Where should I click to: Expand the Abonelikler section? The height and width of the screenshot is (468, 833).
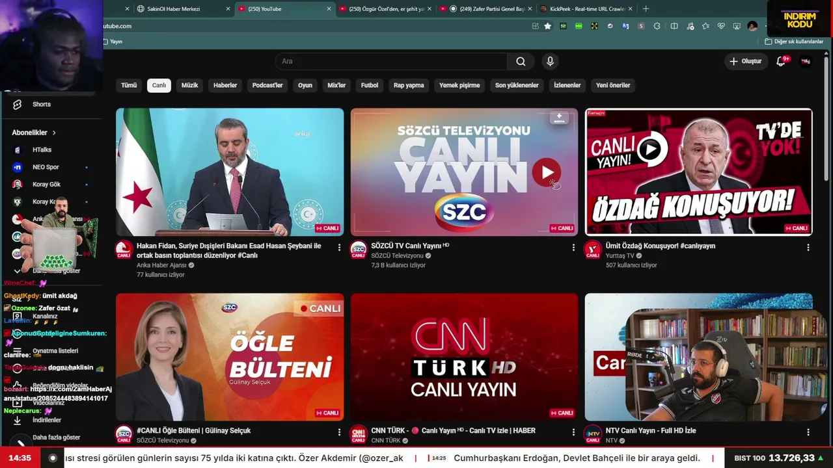pyautogui.click(x=34, y=133)
